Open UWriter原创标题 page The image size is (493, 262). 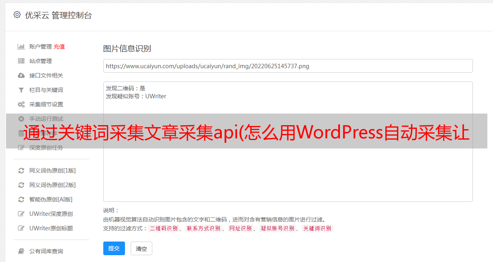tap(51, 228)
